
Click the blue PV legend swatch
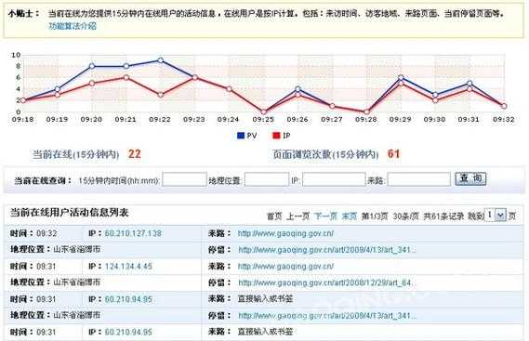[241, 136]
